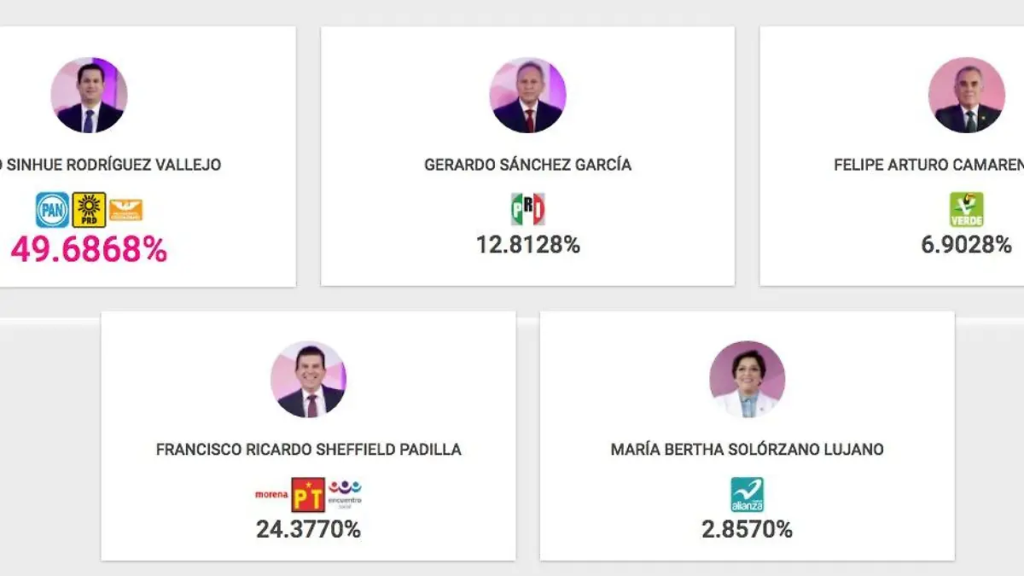
Task: Select the pink 49.6868% result
Action: point(89,249)
